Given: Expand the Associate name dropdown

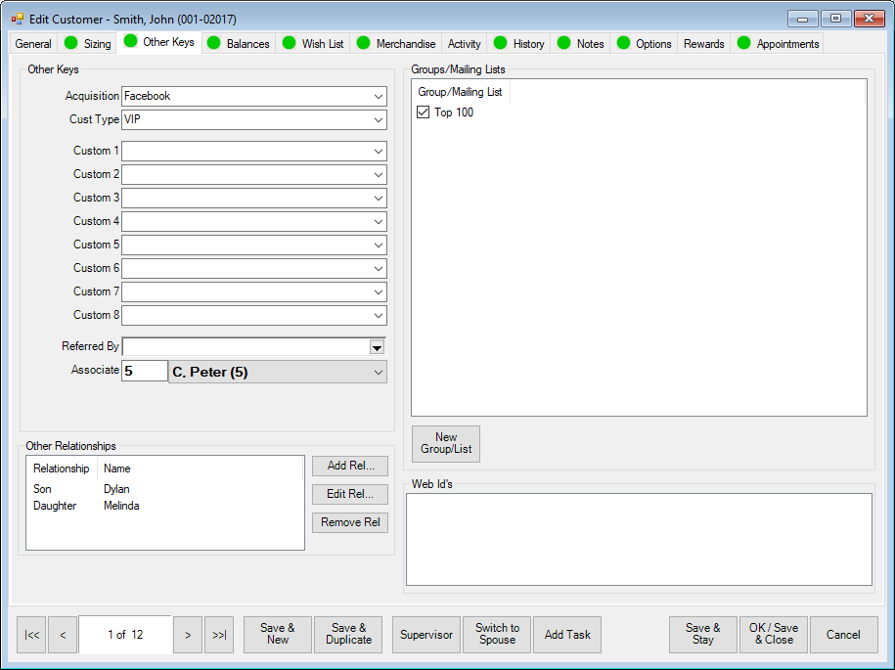Looking at the screenshot, I should (378, 373).
